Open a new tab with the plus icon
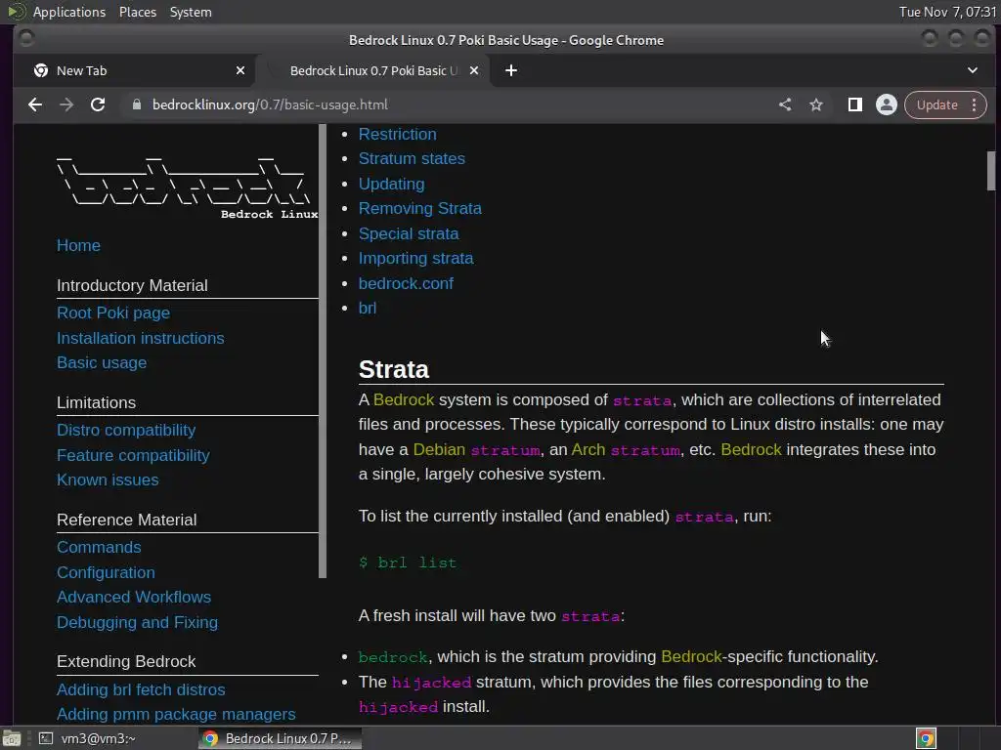 click(511, 70)
